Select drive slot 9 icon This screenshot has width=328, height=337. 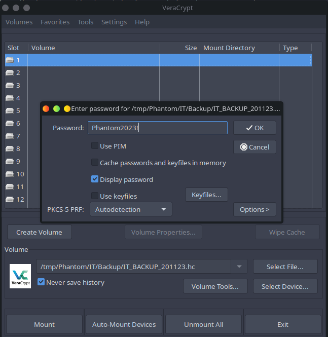click(10, 162)
